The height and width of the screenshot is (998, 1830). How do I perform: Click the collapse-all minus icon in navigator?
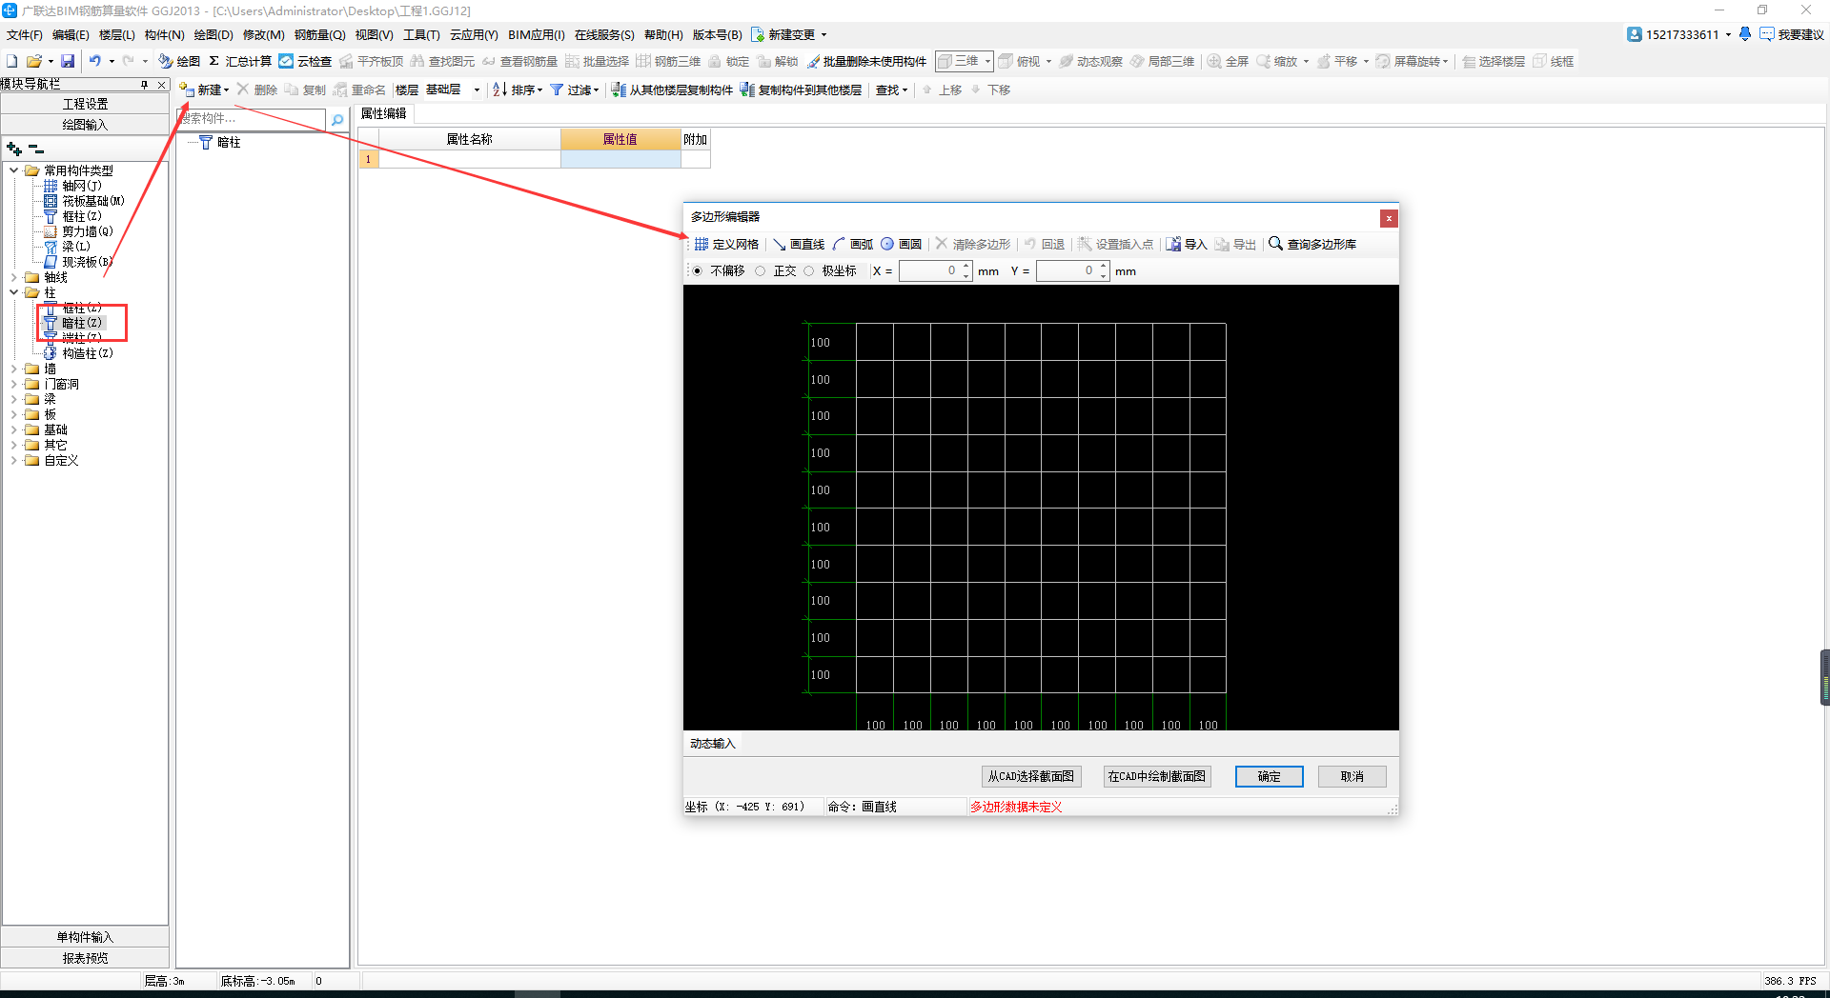36,149
